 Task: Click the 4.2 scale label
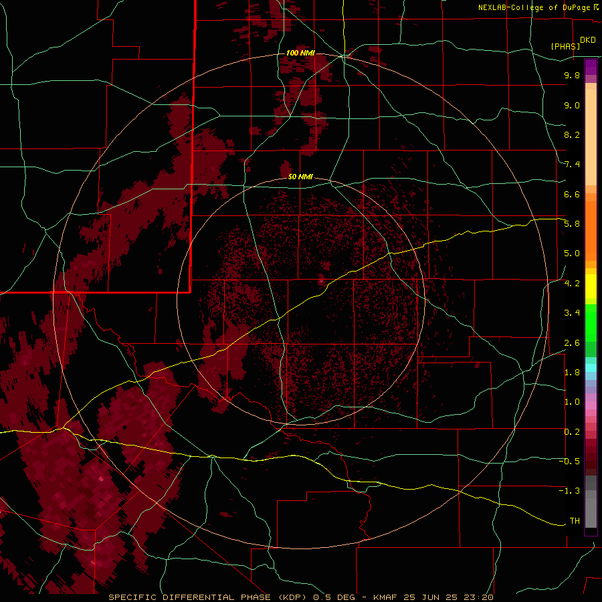pos(572,284)
